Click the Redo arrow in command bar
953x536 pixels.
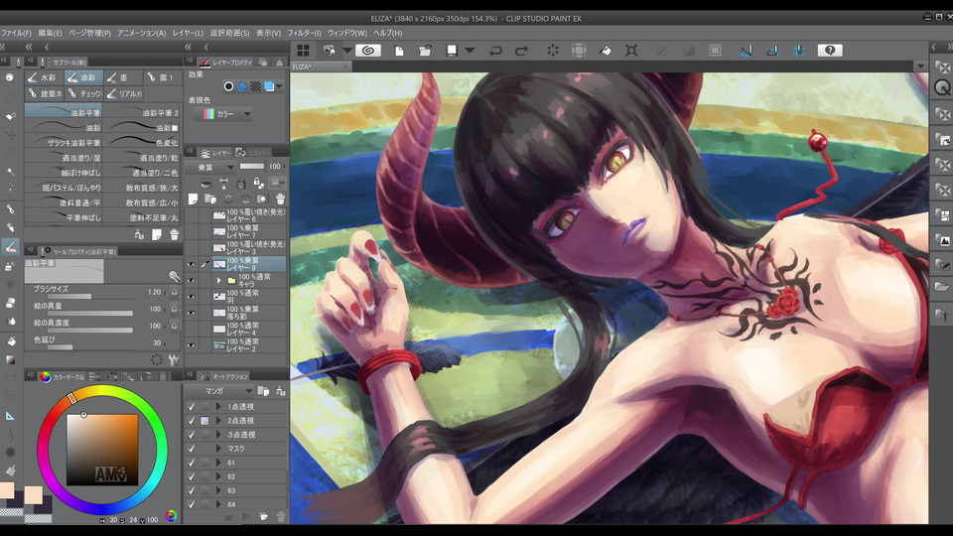tap(522, 50)
